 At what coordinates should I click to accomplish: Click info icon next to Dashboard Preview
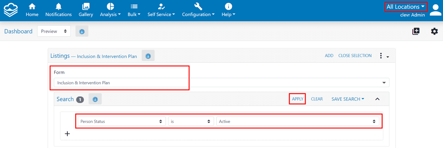coord(82,31)
